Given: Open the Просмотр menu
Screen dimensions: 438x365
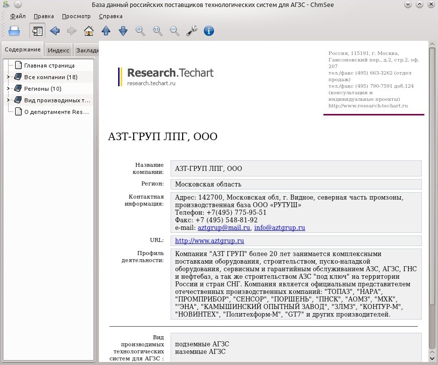Looking at the screenshot, I should click(76, 16).
